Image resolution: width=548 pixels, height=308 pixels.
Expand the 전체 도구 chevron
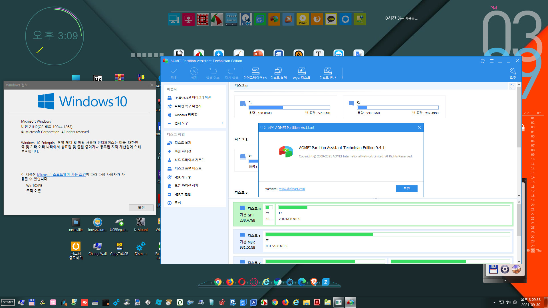[222, 123]
